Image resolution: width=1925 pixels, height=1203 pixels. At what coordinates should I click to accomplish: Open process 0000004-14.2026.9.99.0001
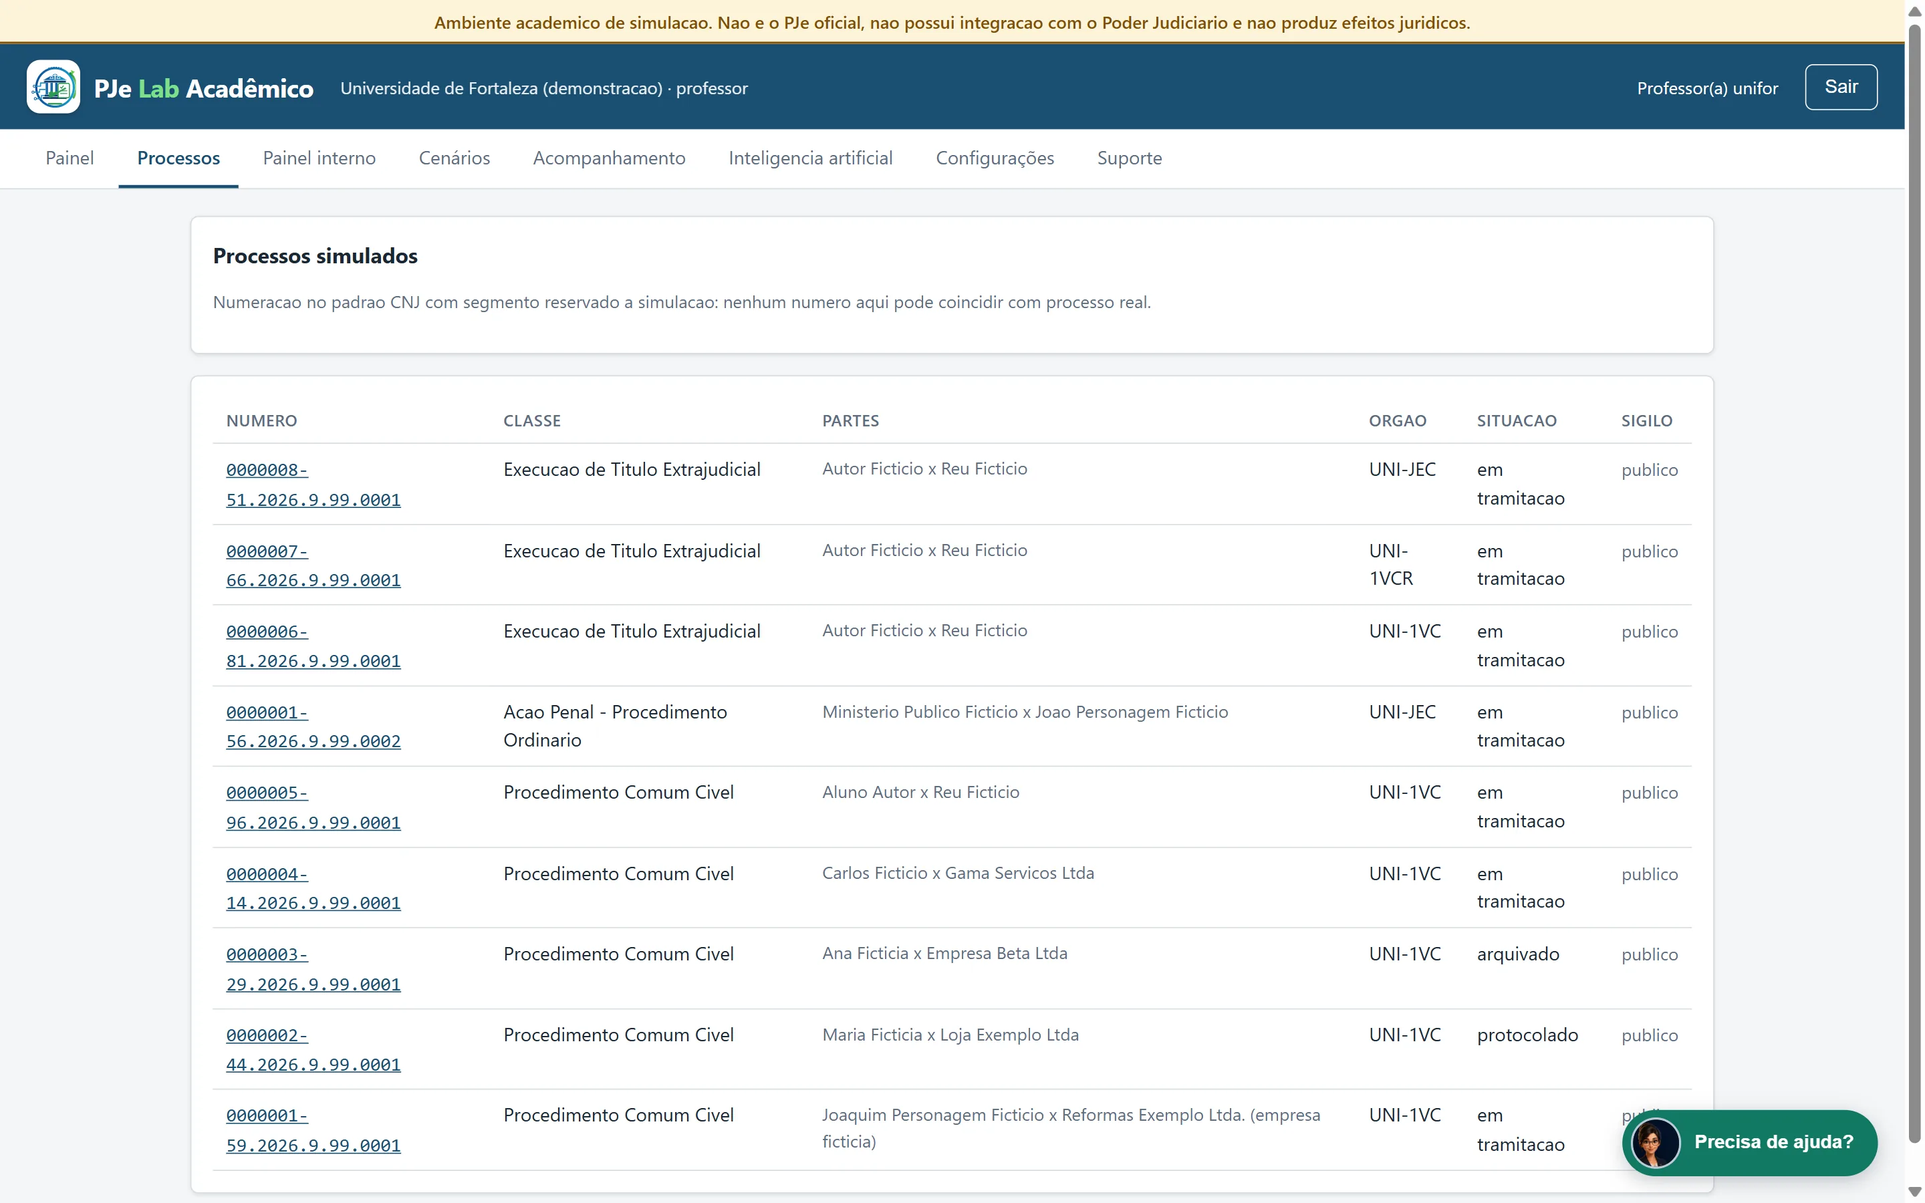pos(313,888)
